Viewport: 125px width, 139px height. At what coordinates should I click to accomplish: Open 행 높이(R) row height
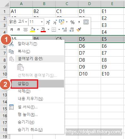pos(36,115)
